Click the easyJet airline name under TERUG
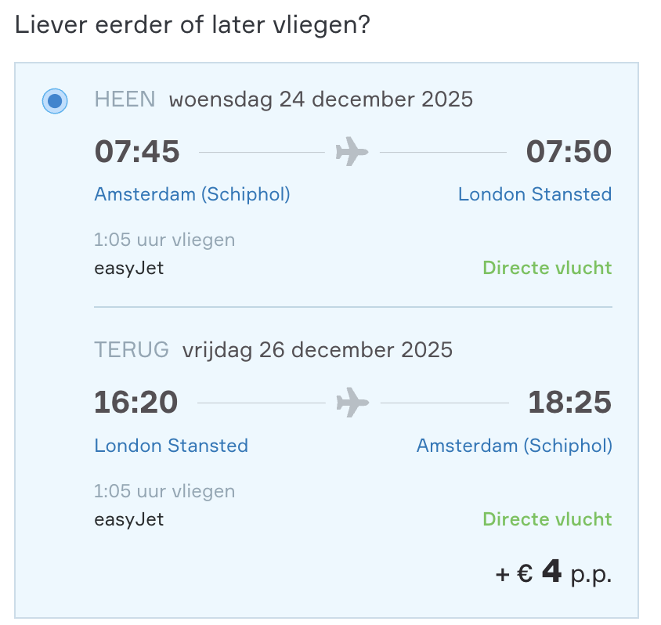 click(129, 519)
